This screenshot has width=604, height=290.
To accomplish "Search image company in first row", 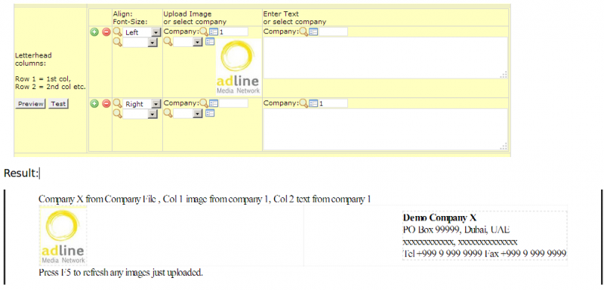I will tap(204, 32).
